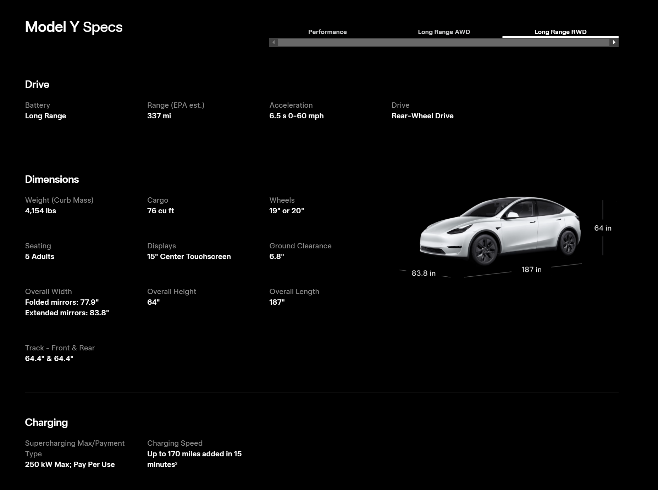658x490 pixels.
Task: Click 'Extended mirrors: 83.8"' width line
Action: pyautogui.click(x=67, y=313)
